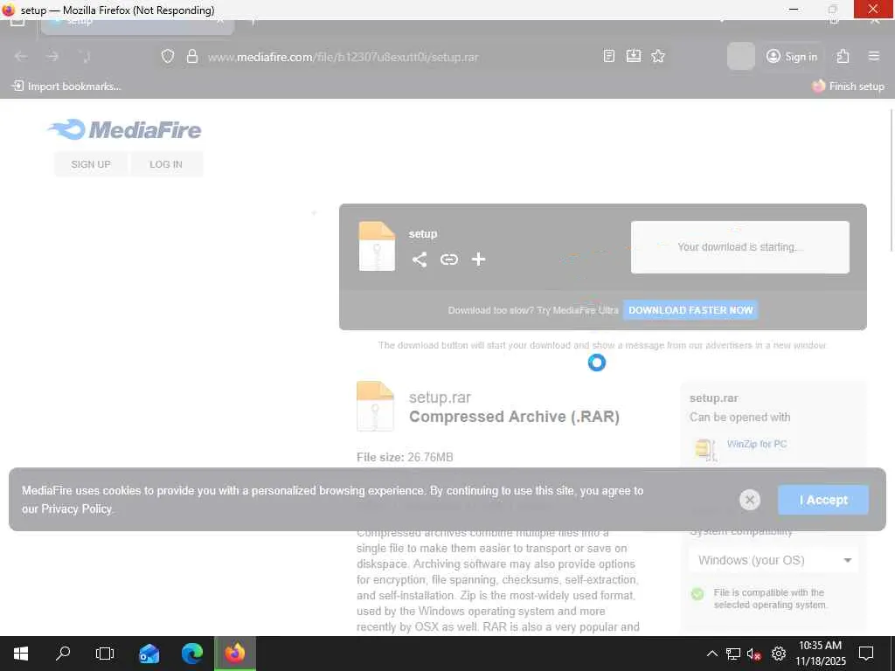Screen dimensions: 895x671
Task: Click I Accept on cookie banner
Action: [x=823, y=500]
